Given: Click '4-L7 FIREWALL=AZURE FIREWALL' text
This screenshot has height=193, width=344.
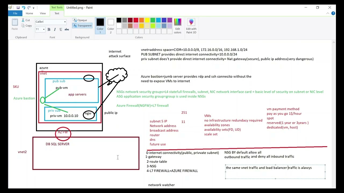Looking at the screenshot, I should point(172,171).
